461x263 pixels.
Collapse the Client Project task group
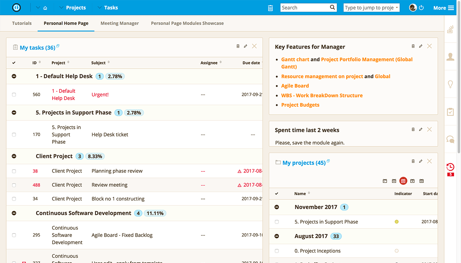[x=14, y=156]
